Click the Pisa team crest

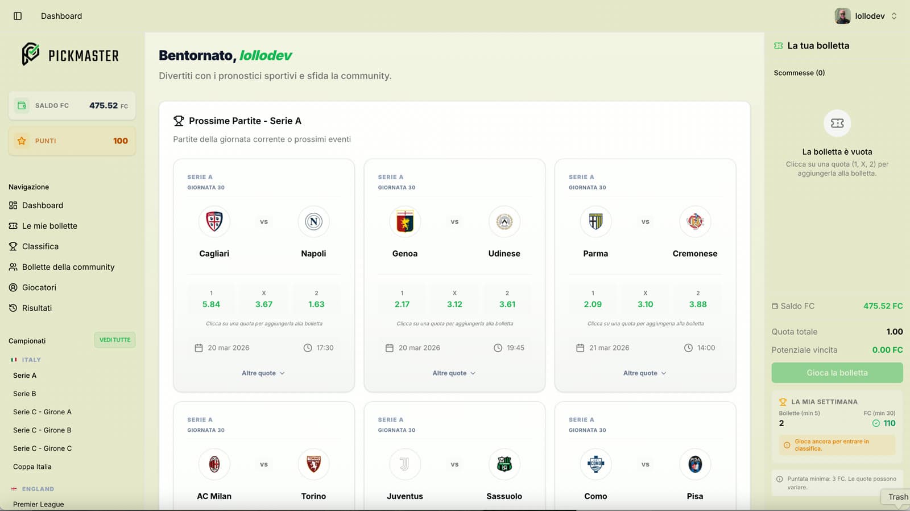[695, 464]
